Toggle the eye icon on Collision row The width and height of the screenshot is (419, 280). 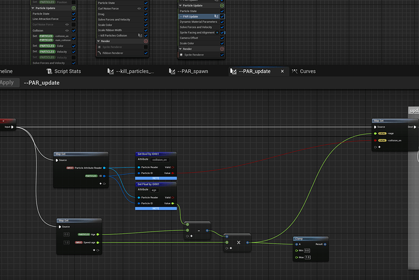[67, 30]
